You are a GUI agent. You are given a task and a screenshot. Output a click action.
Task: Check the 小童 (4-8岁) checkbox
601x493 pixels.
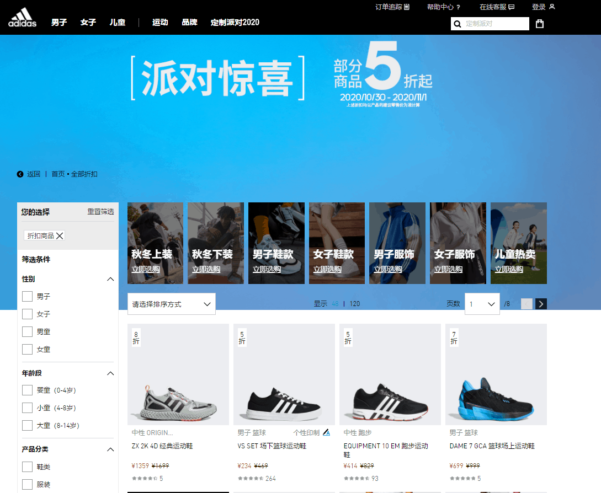27,408
